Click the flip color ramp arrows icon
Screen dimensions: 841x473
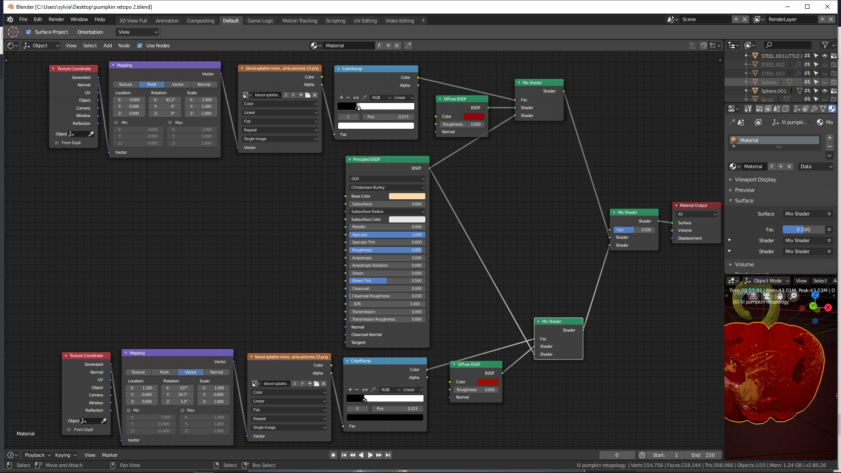[356, 98]
